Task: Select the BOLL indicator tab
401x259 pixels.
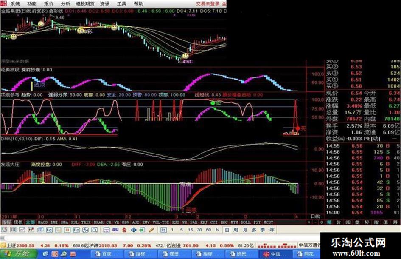Action: tap(246, 222)
